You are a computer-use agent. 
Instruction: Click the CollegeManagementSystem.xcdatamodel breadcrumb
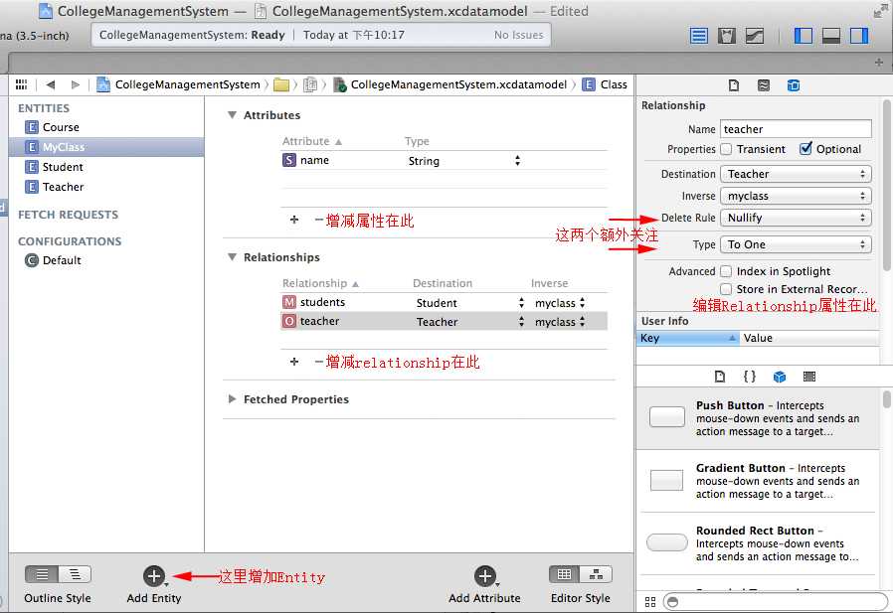pyautogui.click(x=450, y=84)
